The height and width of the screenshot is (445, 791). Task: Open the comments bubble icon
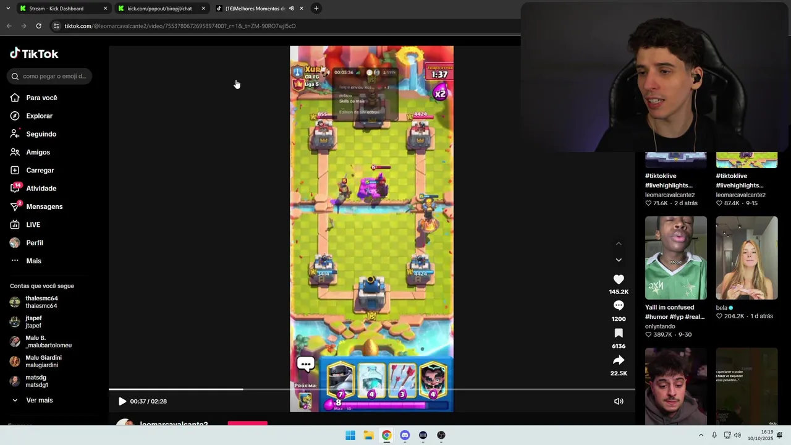tap(619, 306)
